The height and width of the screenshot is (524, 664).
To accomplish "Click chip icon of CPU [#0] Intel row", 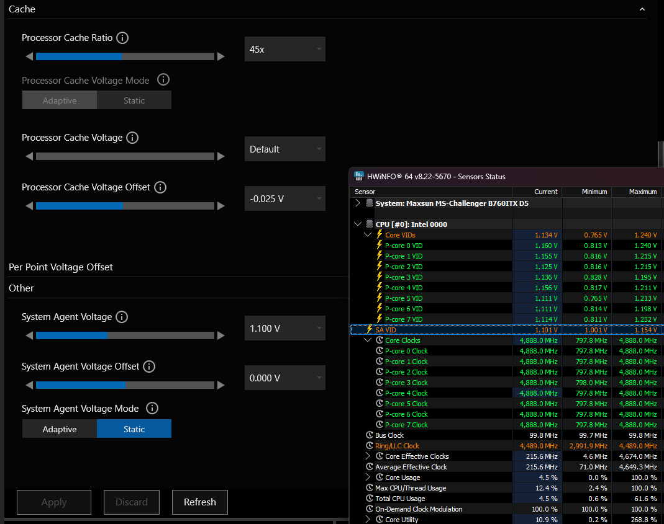I will pyautogui.click(x=369, y=224).
